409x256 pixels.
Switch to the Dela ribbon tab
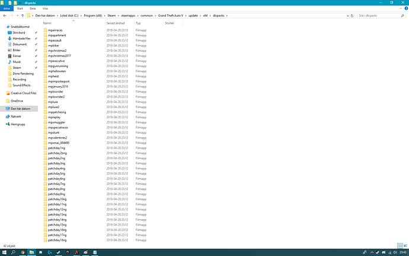pyautogui.click(x=33, y=8)
